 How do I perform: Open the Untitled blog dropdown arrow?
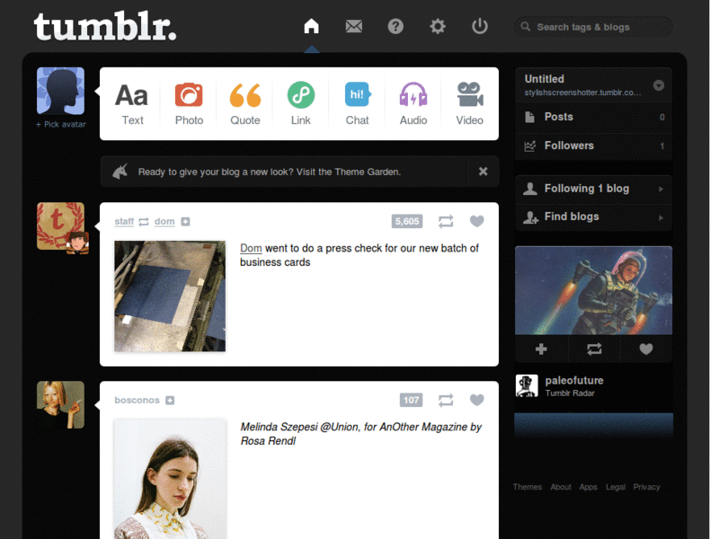click(659, 85)
